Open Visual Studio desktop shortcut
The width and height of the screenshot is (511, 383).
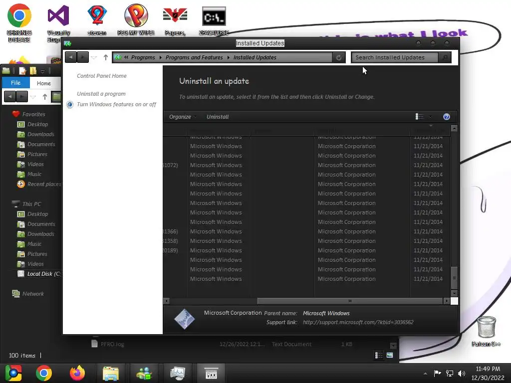(x=58, y=23)
